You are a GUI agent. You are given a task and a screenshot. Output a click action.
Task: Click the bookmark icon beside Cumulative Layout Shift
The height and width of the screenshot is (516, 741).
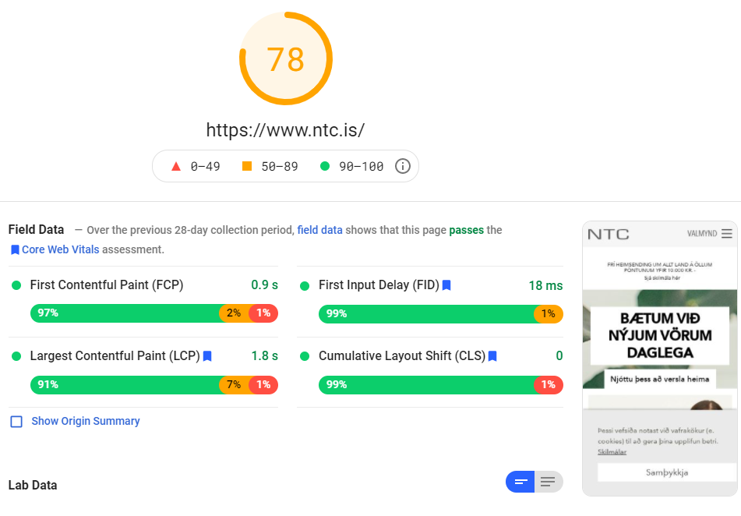point(492,356)
